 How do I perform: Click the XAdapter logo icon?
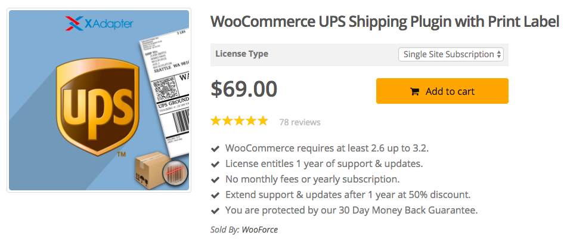(x=74, y=24)
